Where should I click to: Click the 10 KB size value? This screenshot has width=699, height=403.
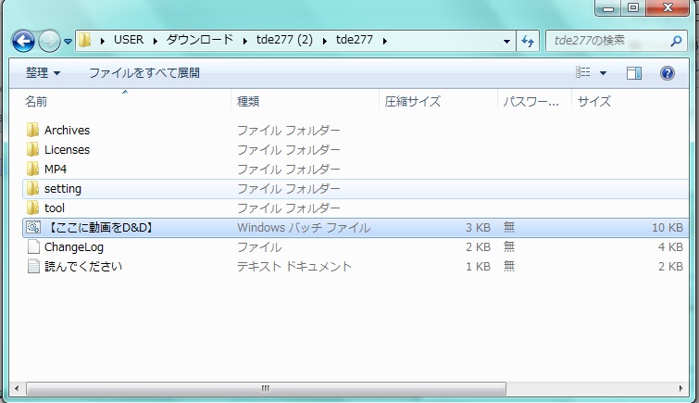[668, 228]
